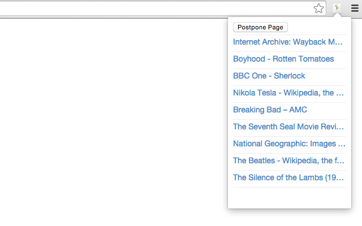Open the Internet Archive: Wayback Machine link
This screenshot has width=362, height=226.
coord(288,42)
